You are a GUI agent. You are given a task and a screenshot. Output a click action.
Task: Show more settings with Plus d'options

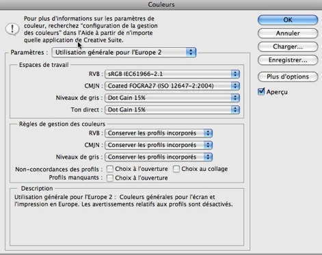[288, 77]
